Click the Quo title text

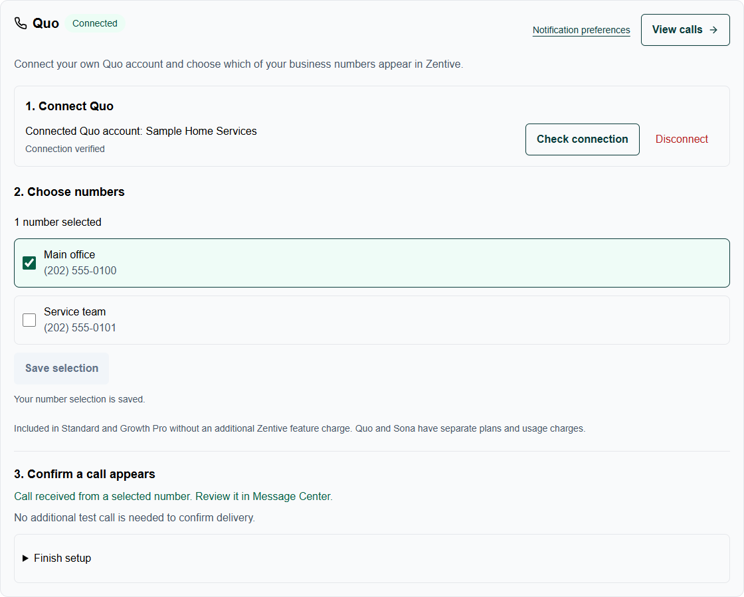pyautogui.click(x=46, y=23)
